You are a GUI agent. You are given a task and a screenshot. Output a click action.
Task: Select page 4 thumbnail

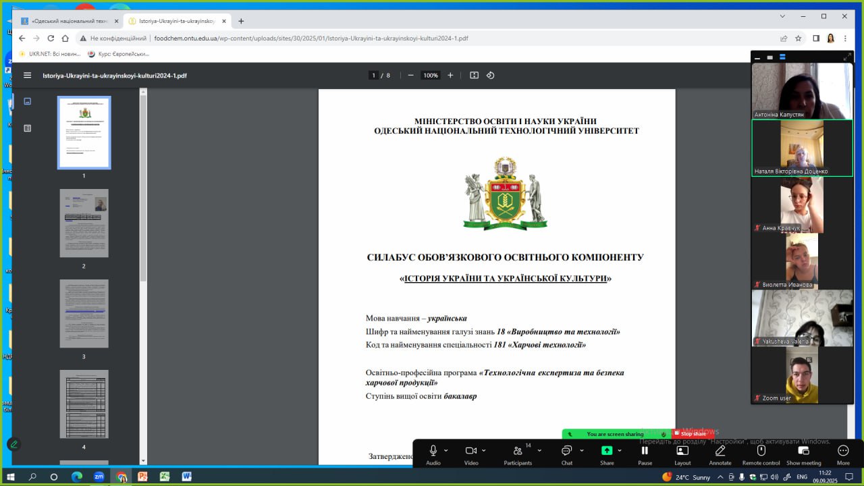(84, 404)
